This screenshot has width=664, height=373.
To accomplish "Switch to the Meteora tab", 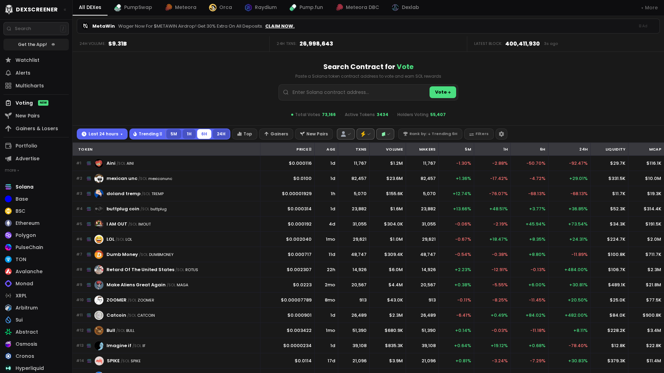I will tap(181, 8).
